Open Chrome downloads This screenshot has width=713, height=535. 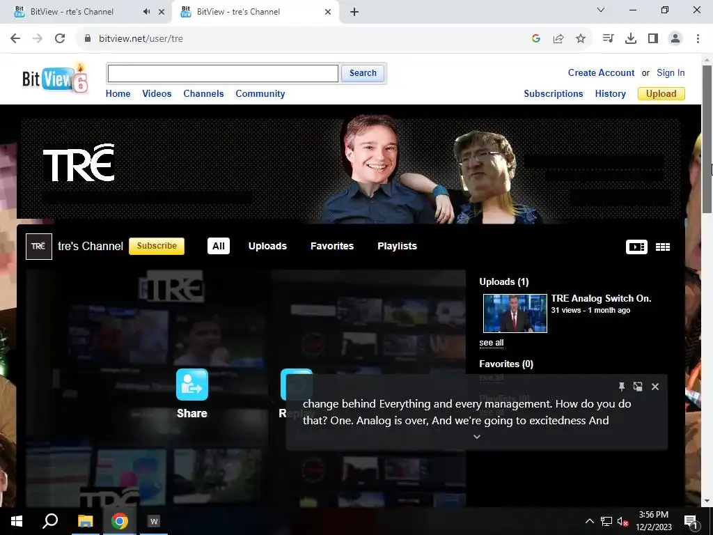pos(631,38)
